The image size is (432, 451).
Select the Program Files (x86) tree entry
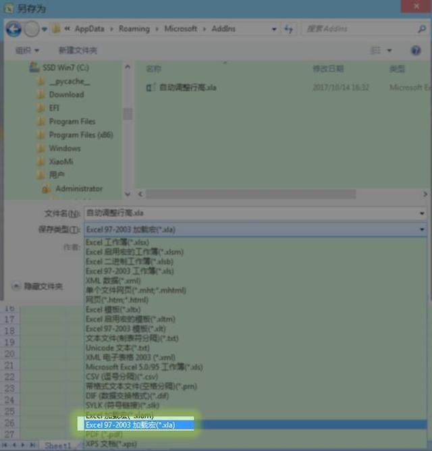pyautogui.click(x=81, y=135)
